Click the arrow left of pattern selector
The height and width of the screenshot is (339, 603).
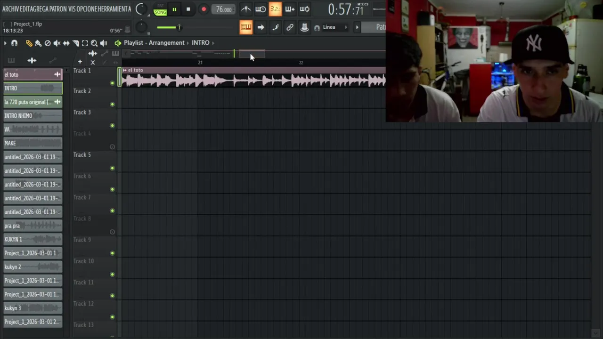point(357,27)
